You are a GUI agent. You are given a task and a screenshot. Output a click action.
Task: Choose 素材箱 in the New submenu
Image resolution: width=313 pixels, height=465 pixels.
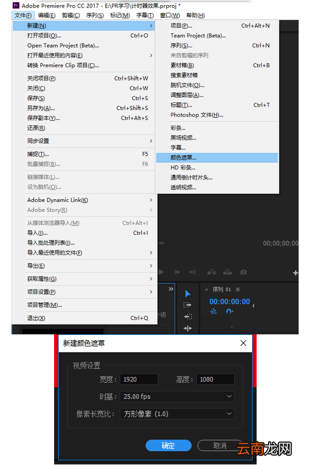[x=217, y=65]
